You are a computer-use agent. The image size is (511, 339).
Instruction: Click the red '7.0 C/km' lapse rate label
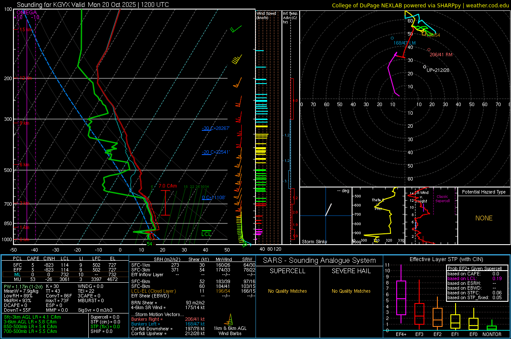click(x=168, y=186)
